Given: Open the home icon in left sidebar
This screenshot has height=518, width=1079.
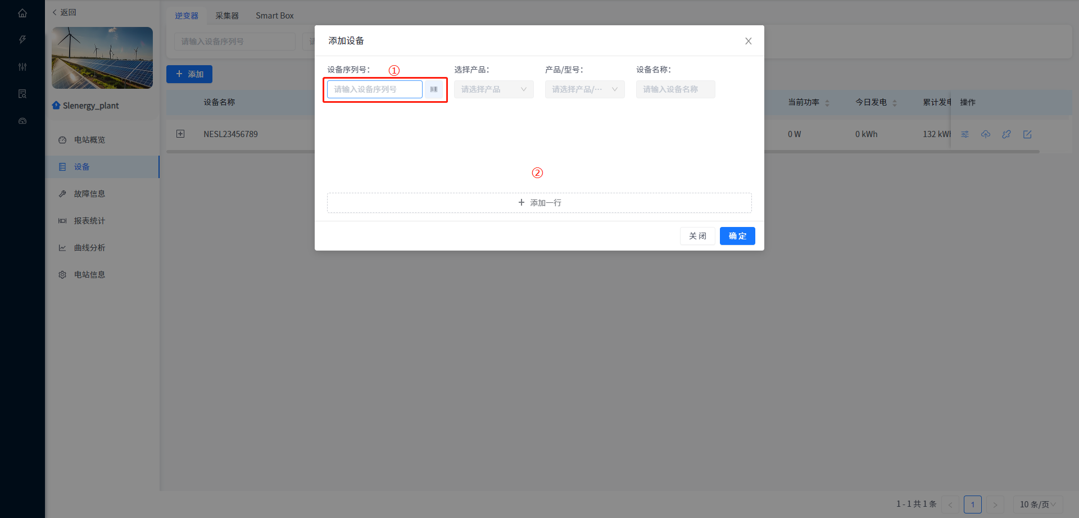Looking at the screenshot, I should 22,13.
